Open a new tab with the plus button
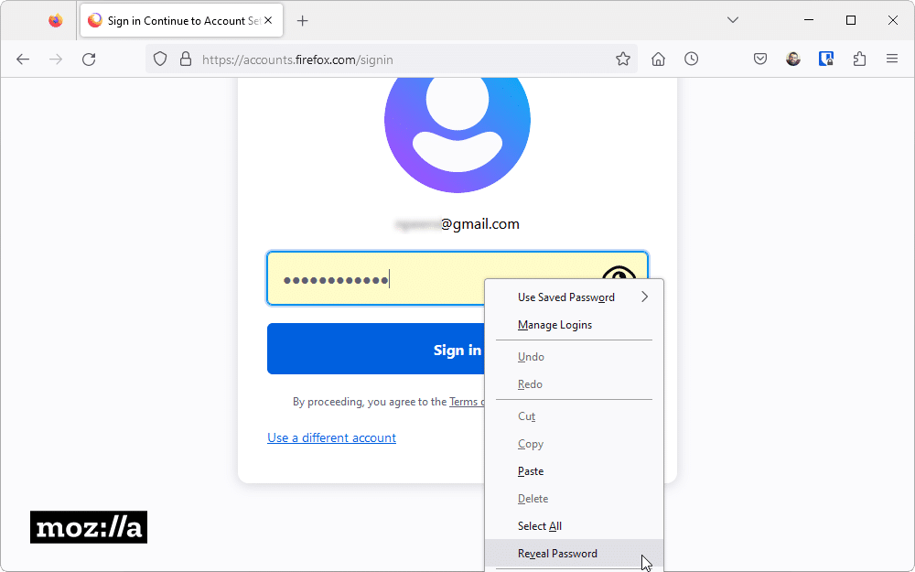915x572 pixels. tap(303, 19)
